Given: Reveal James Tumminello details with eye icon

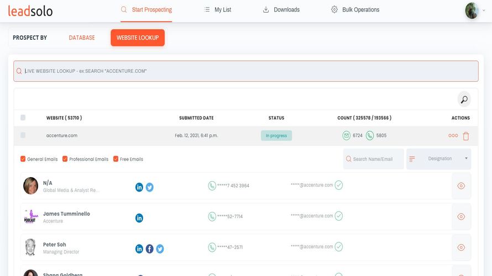Looking at the screenshot, I should point(461,216).
